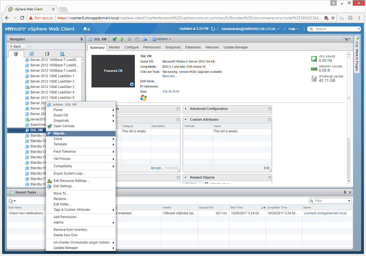Select Delete from Disk menu item
Image resolution: width=366 pixels, height=256 pixels.
point(81,235)
